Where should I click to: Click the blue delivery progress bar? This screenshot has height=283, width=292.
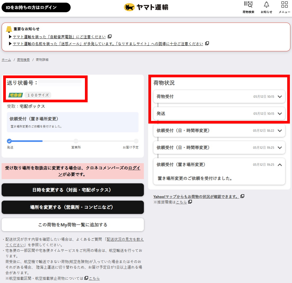(x=27, y=141)
